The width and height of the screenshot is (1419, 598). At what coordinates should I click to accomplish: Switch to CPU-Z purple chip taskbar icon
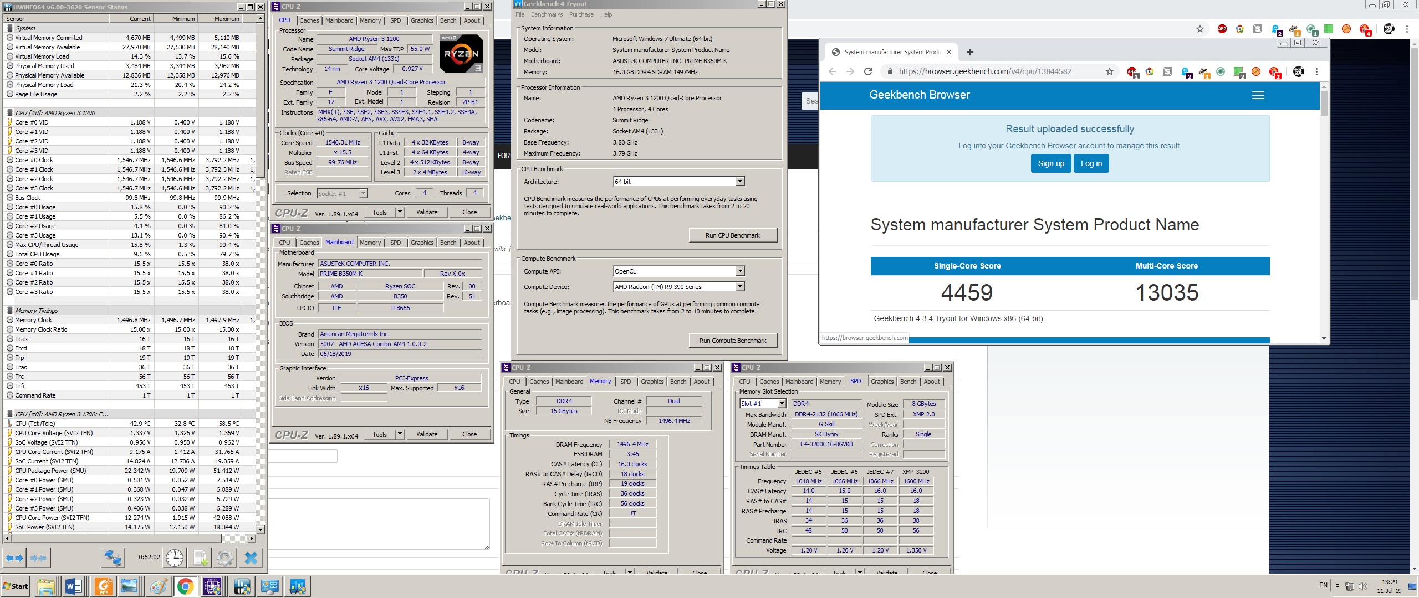tap(213, 586)
